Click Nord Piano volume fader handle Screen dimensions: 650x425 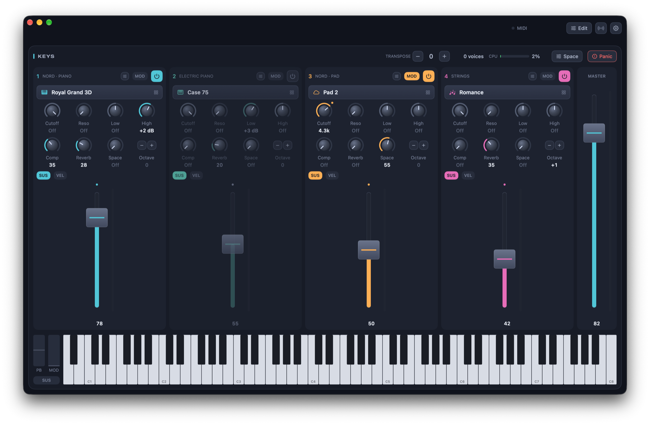pyautogui.click(x=97, y=218)
